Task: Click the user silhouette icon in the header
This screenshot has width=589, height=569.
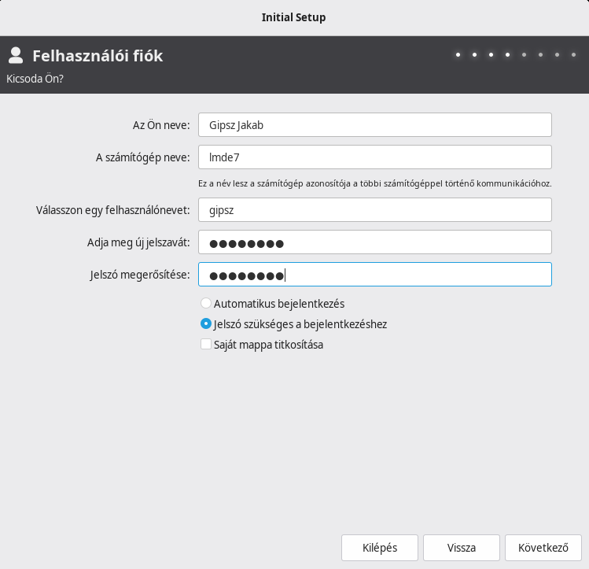Action: click(x=15, y=55)
